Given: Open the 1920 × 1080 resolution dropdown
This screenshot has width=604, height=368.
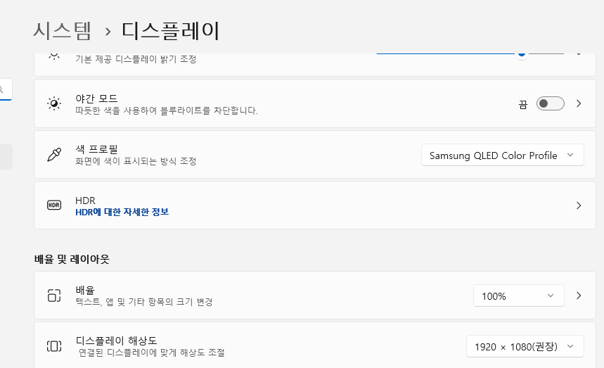Looking at the screenshot, I should click(525, 347).
